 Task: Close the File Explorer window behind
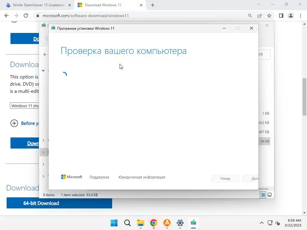coord(267,26)
